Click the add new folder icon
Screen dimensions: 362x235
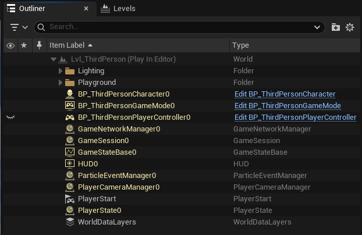(x=336, y=27)
